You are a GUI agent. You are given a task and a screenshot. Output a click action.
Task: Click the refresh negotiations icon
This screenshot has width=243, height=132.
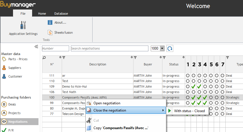tap(170, 48)
